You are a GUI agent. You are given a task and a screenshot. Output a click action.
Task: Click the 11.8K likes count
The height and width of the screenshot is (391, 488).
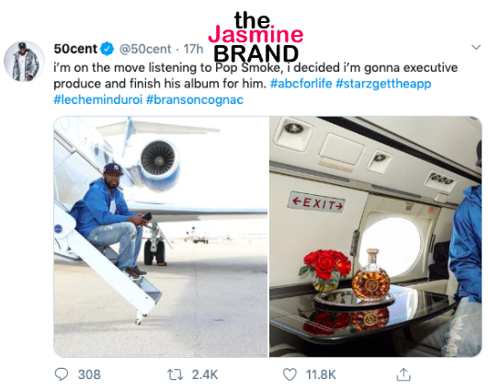pyautogui.click(x=321, y=374)
